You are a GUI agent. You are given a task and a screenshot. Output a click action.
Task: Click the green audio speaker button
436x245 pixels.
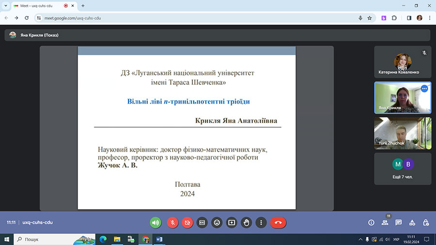156,222
